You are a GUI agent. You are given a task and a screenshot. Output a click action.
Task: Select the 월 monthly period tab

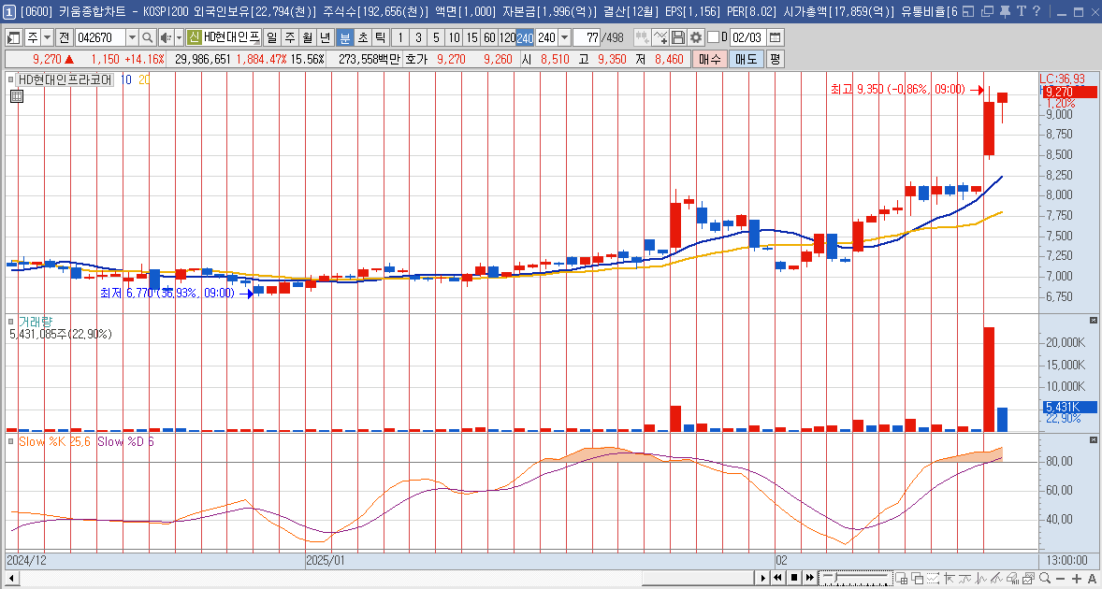(x=307, y=37)
